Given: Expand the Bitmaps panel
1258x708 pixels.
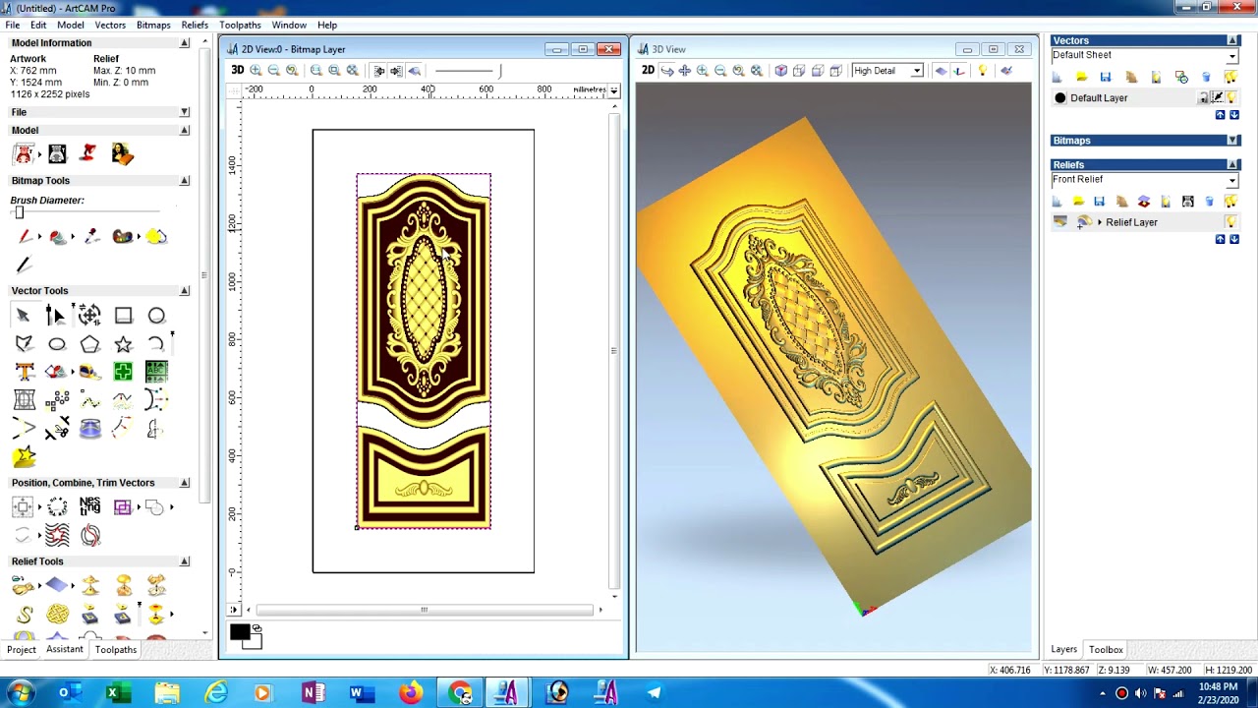Looking at the screenshot, I should [x=1232, y=141].
